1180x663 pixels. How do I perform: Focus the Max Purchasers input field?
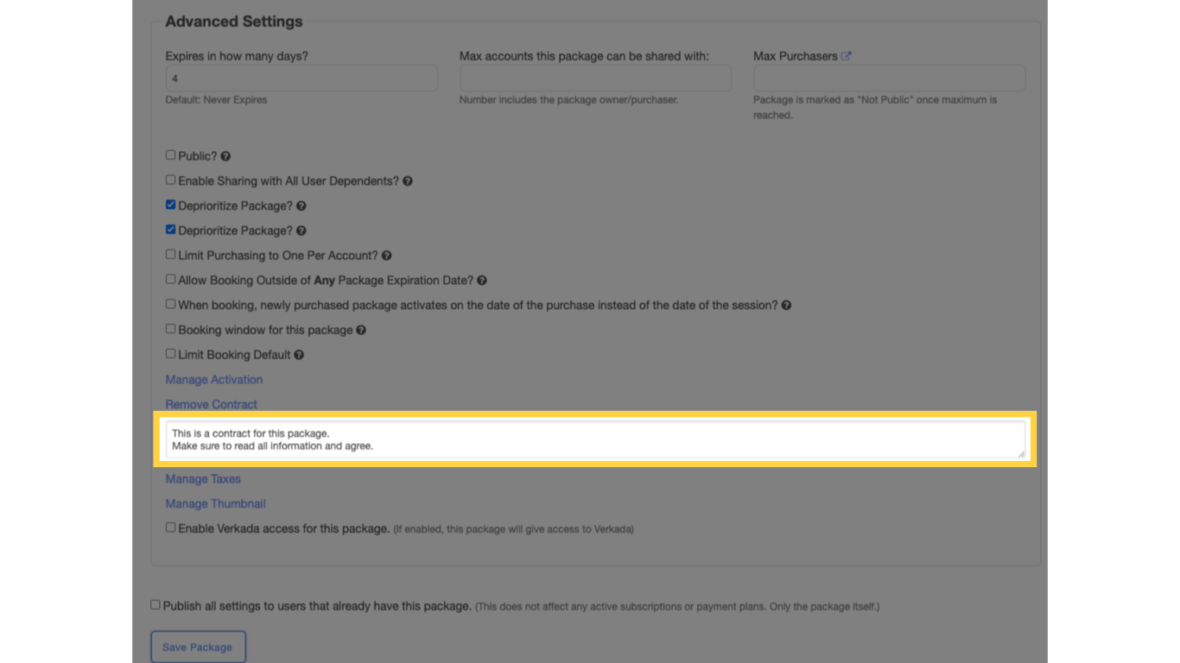point(889,78)
